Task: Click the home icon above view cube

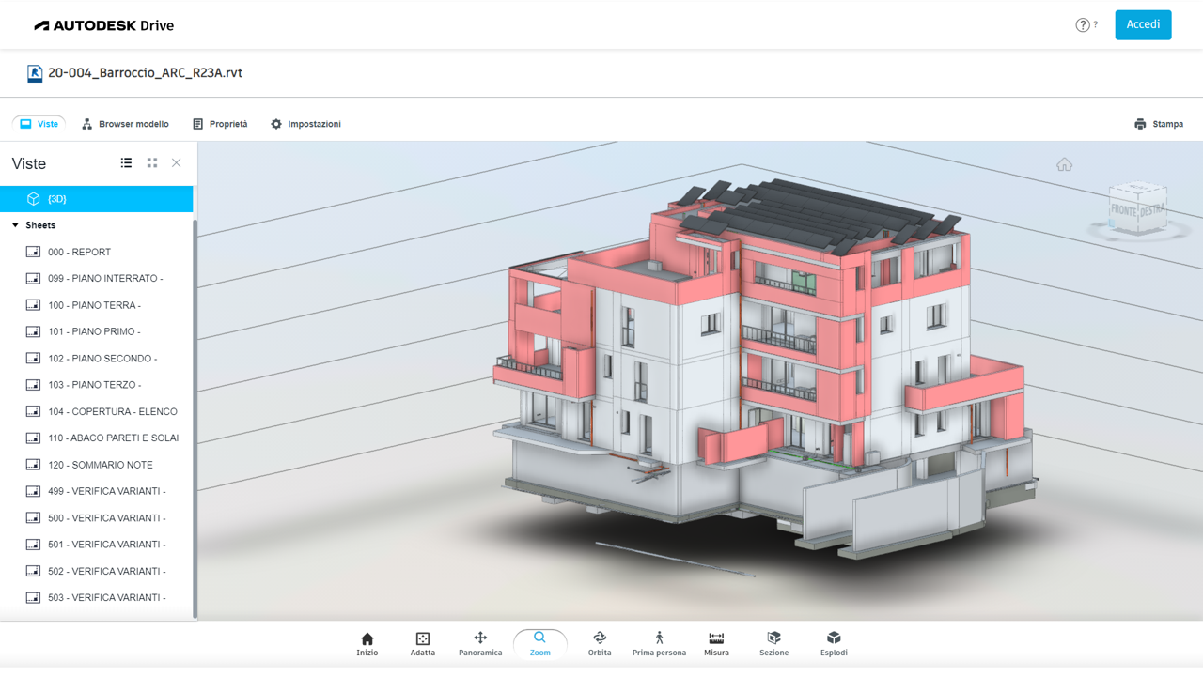Action: pyautogui.click(x=1064, y=165)
